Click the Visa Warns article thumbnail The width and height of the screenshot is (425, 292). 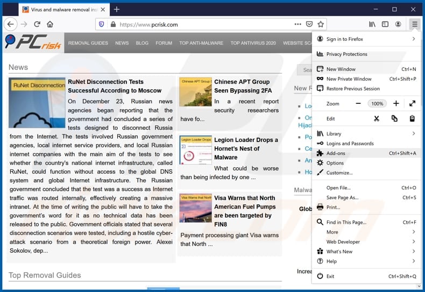point(195,208)
